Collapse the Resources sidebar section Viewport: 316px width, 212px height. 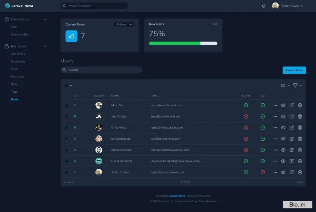click(45, 47)
